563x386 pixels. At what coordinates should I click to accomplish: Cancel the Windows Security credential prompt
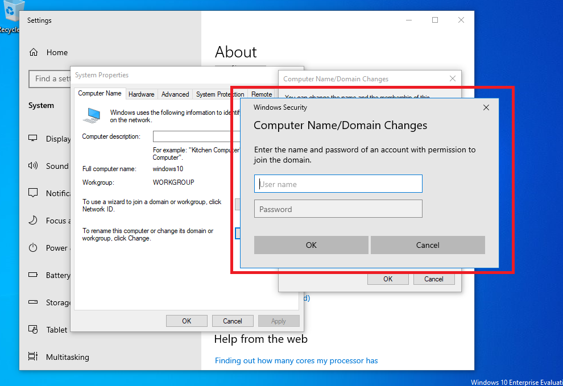pyautogui.click(x=428, y=245)
